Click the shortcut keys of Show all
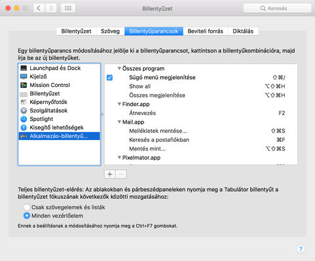This screenshot has width=315, height=261. pyautogui.click(x=275, y=86)
